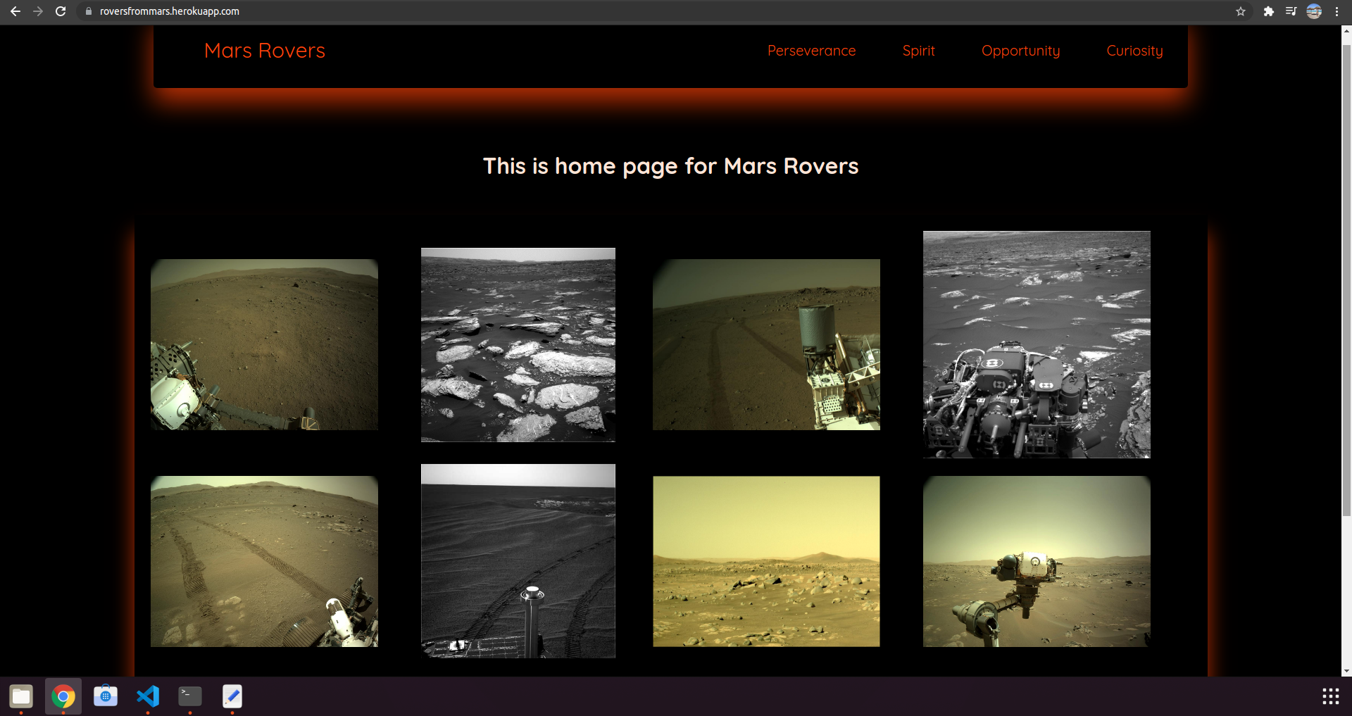This screenshot has width=1352, height=716.
Task: Bookmark this page with the star icon
Action: [1241, 11]
